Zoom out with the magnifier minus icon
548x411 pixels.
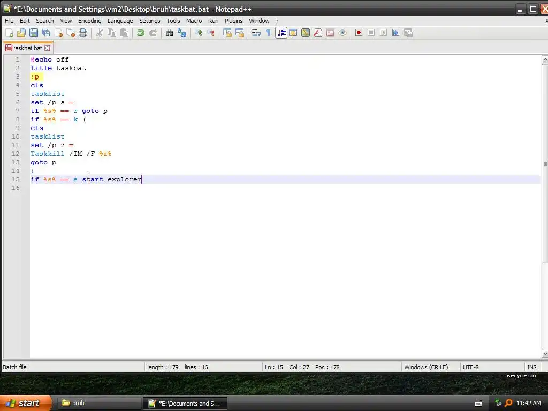(211, 33)
